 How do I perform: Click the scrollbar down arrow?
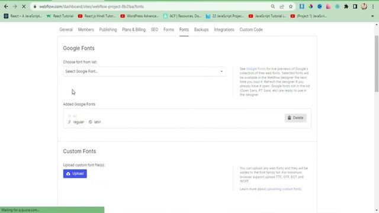377,211
